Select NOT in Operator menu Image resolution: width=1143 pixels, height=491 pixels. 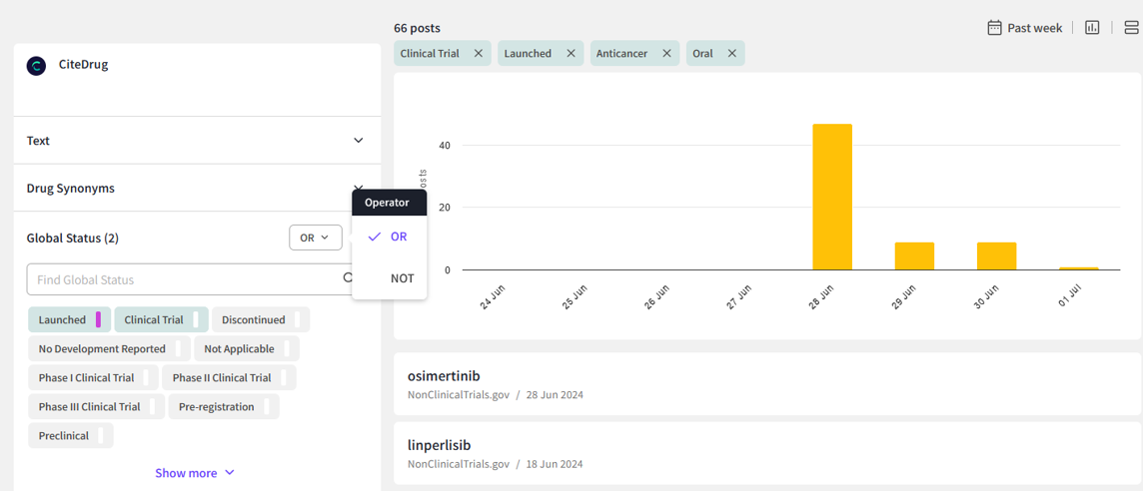pyautogui.click(x=402, y=278)
